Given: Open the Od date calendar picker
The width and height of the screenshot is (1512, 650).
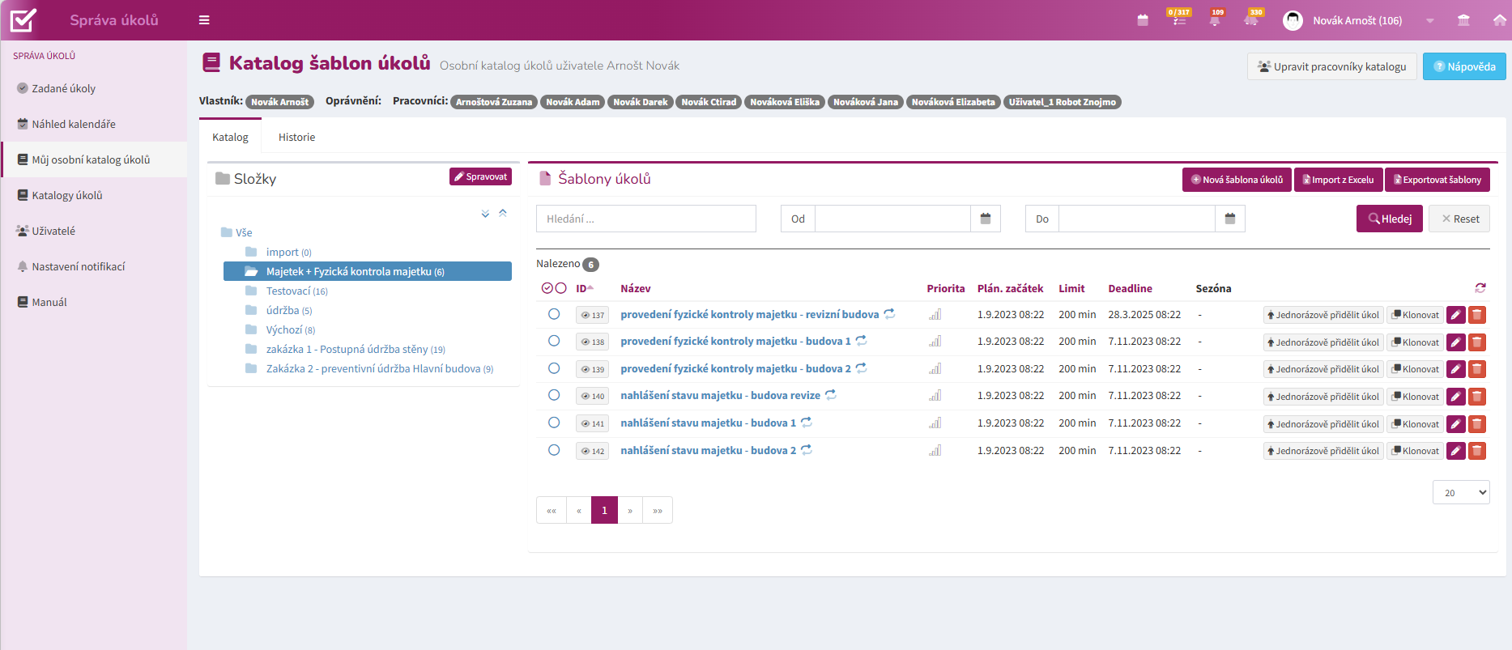Looking at the screenshot, I should (x=986, y=219).
